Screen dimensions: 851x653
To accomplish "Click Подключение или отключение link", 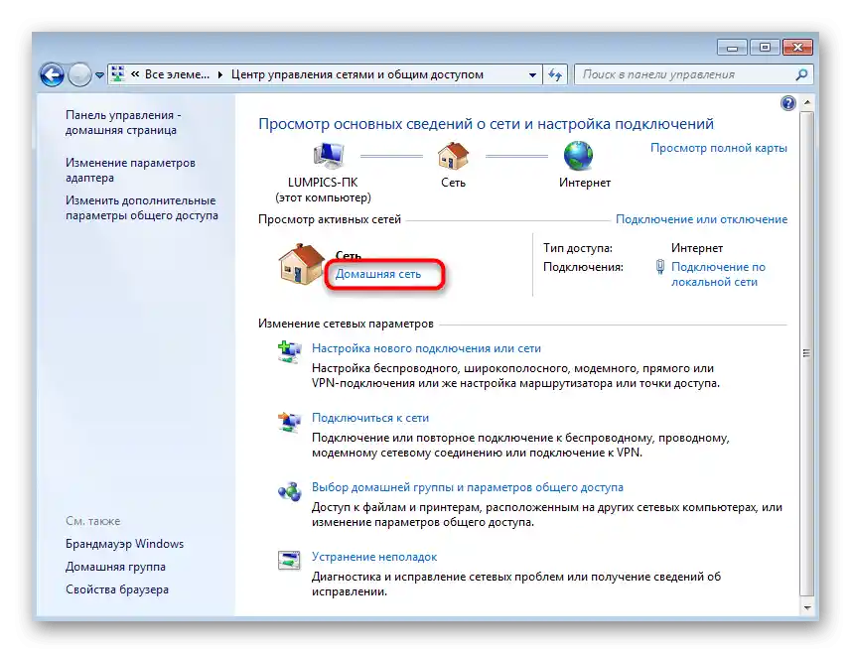I will tap(701, 219).
